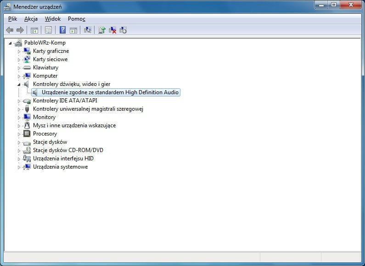Image resolution: width=365 pixels, height=266 pixels.
Task: Click the Update driver software icon
Action: point(102,30)
